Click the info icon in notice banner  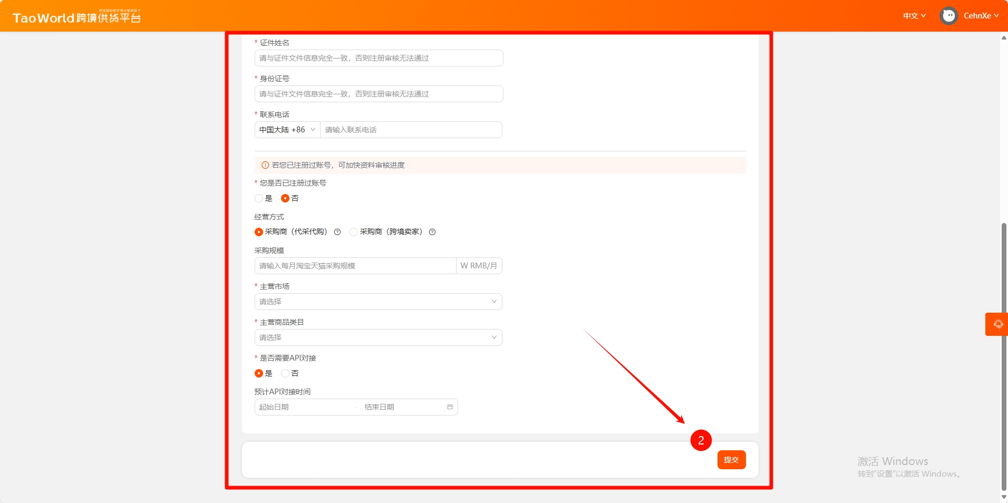point(265,165)
